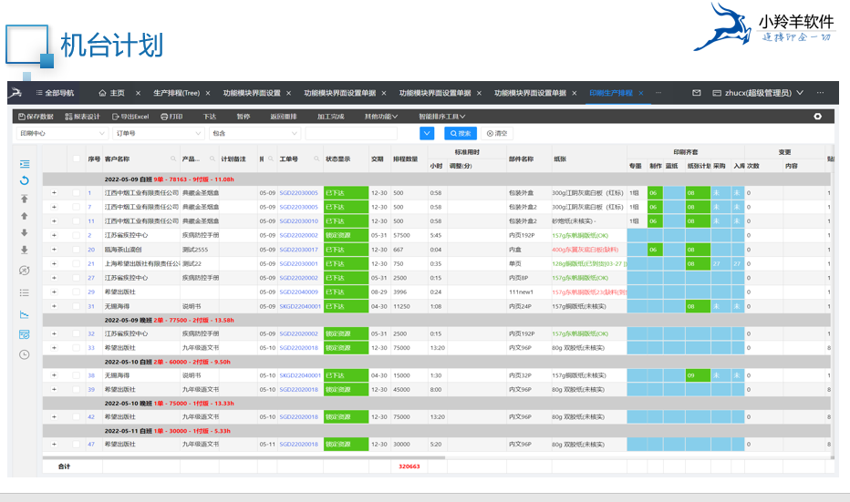Click 报表设计 toolbar button
This screenshot has width=850, height=502.
click(x=82, y=117)
